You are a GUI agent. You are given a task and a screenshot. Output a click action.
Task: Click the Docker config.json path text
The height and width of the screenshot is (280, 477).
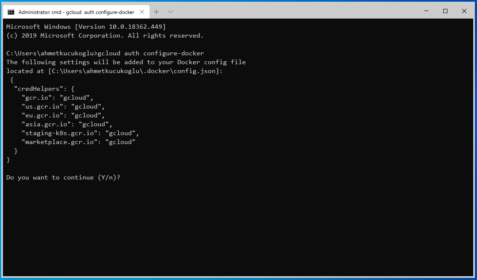click(134, 71)
